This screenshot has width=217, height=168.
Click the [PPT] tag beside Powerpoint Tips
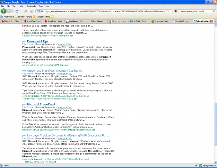click(24, 42)
